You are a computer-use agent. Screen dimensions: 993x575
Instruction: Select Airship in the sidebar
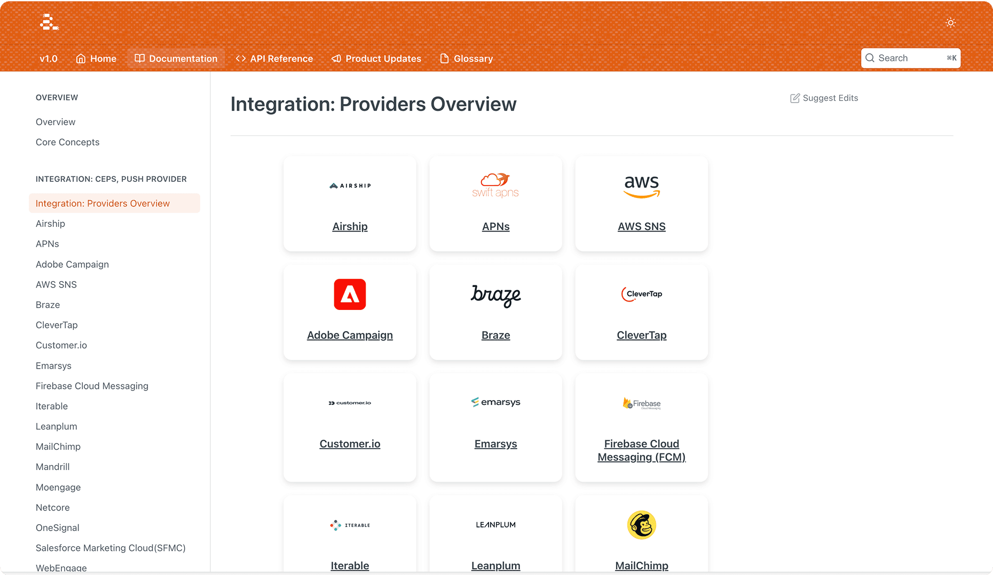(x=50, y=224)
